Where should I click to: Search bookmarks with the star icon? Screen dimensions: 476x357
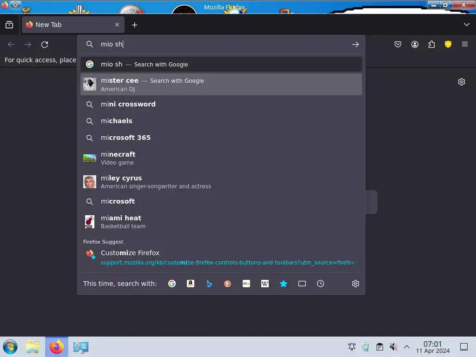(x=284, y=284)
